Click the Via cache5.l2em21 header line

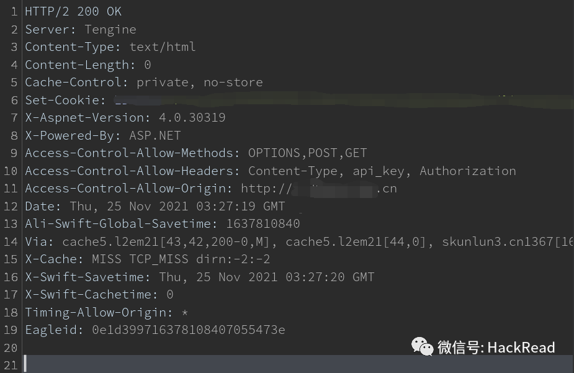pos(298,241)
